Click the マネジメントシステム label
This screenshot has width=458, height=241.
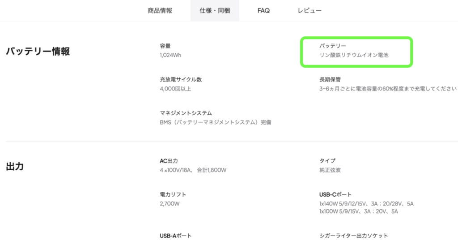[x=186, y=113]
